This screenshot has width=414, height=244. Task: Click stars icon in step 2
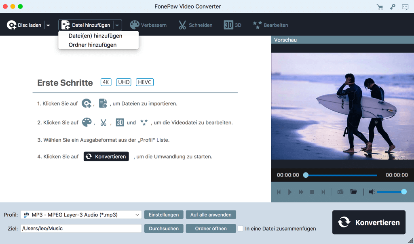pos(144,122)
